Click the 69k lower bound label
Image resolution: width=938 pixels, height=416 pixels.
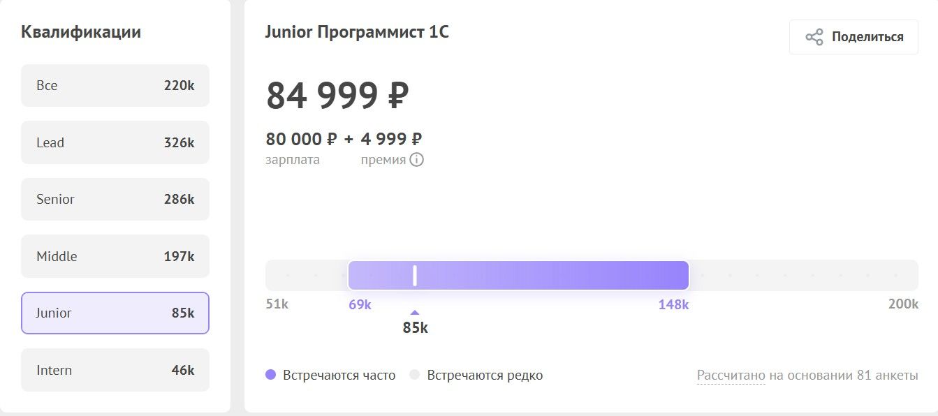360,304
